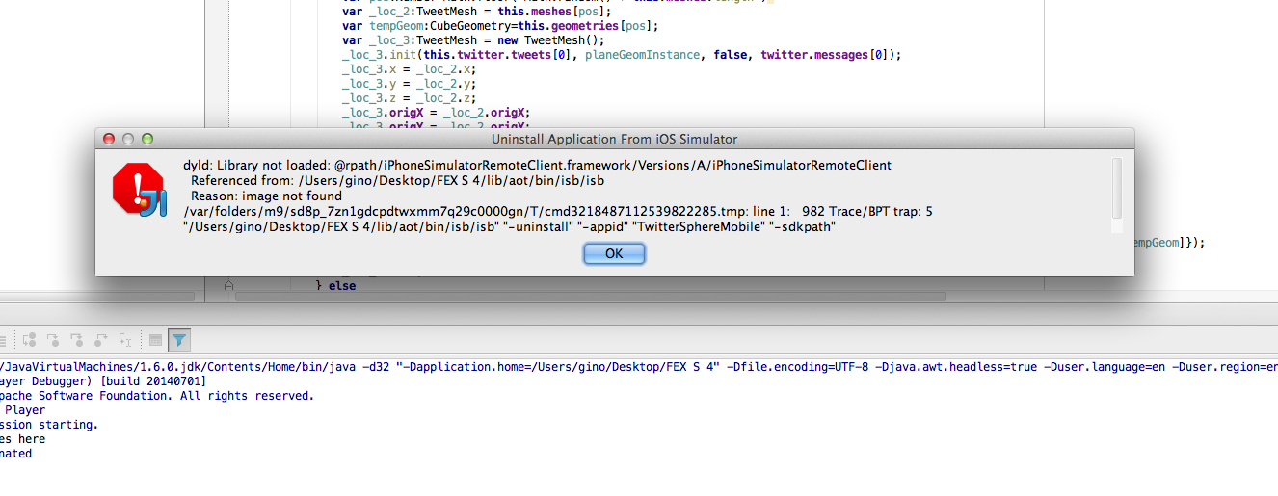Viewport: 1278px width, 496px height.
Task: Click the green zoom button of the dialog
Action: (147, 140)
